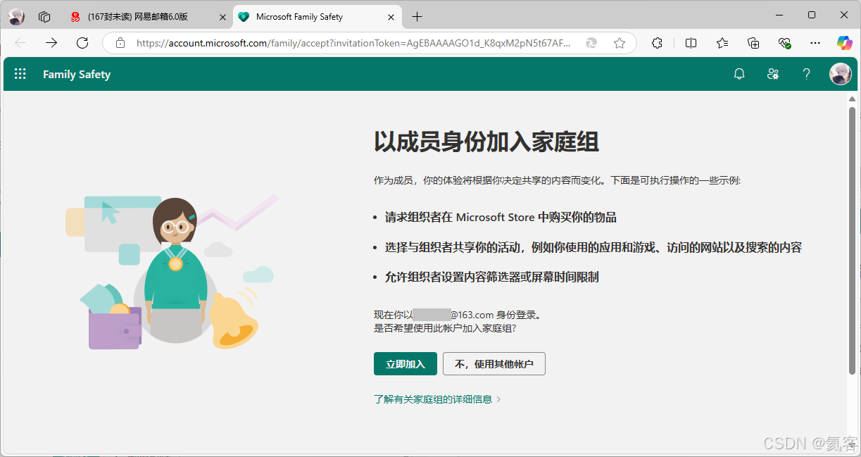Image resolution: width=861 pixels, height=457 pixels.
Task: Click the 立即加入 button
Action: (405, 364)
